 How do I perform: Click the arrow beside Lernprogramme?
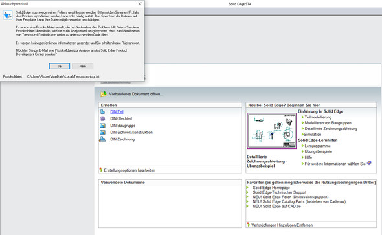tap(302, 146)
